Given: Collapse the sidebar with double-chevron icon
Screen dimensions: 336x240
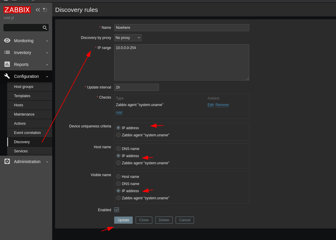Looking at the screenshot, I should point(38,10).
